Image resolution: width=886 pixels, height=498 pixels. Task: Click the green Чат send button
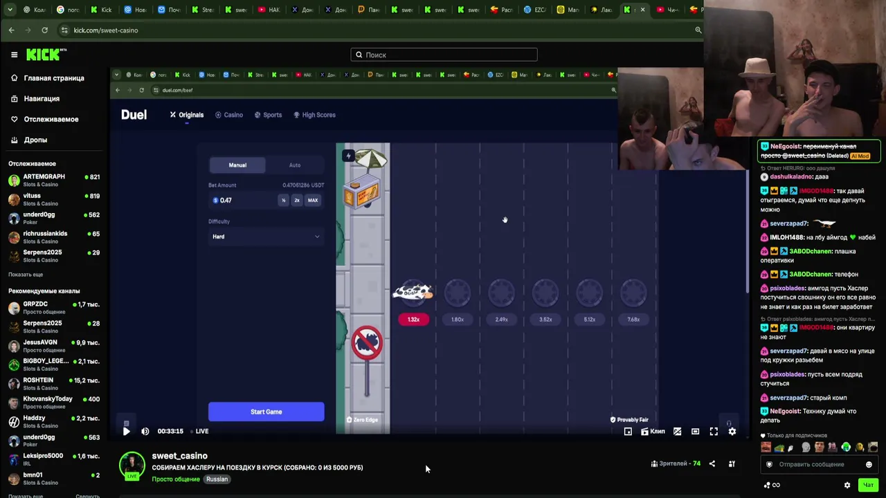coord(868,485)
